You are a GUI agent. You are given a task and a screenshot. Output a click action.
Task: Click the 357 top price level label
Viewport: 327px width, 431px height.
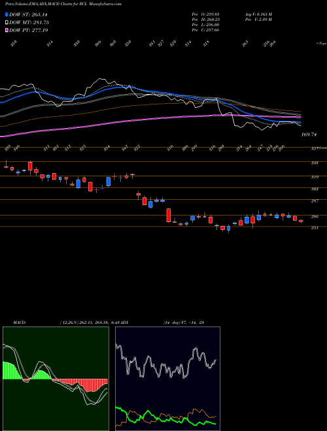pos(315,148)
